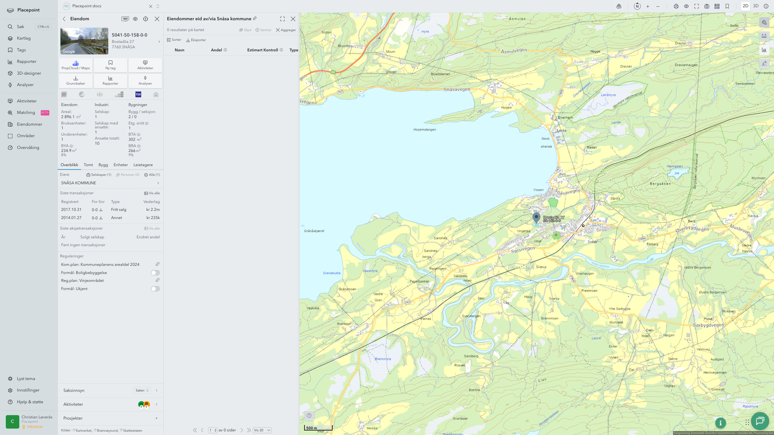Click the Sorter button
This screenshot has width=774, height=435.
pyautogui.click(x=174, y=40)
